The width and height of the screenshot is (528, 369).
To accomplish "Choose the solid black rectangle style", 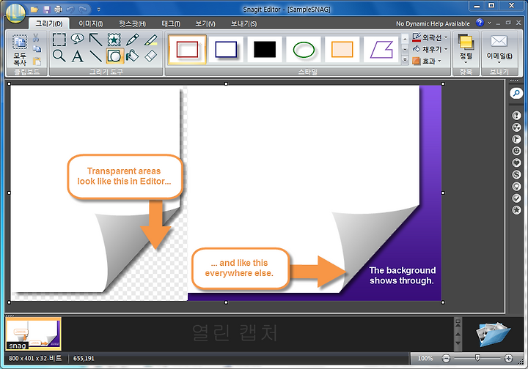I will coord(265,49).
